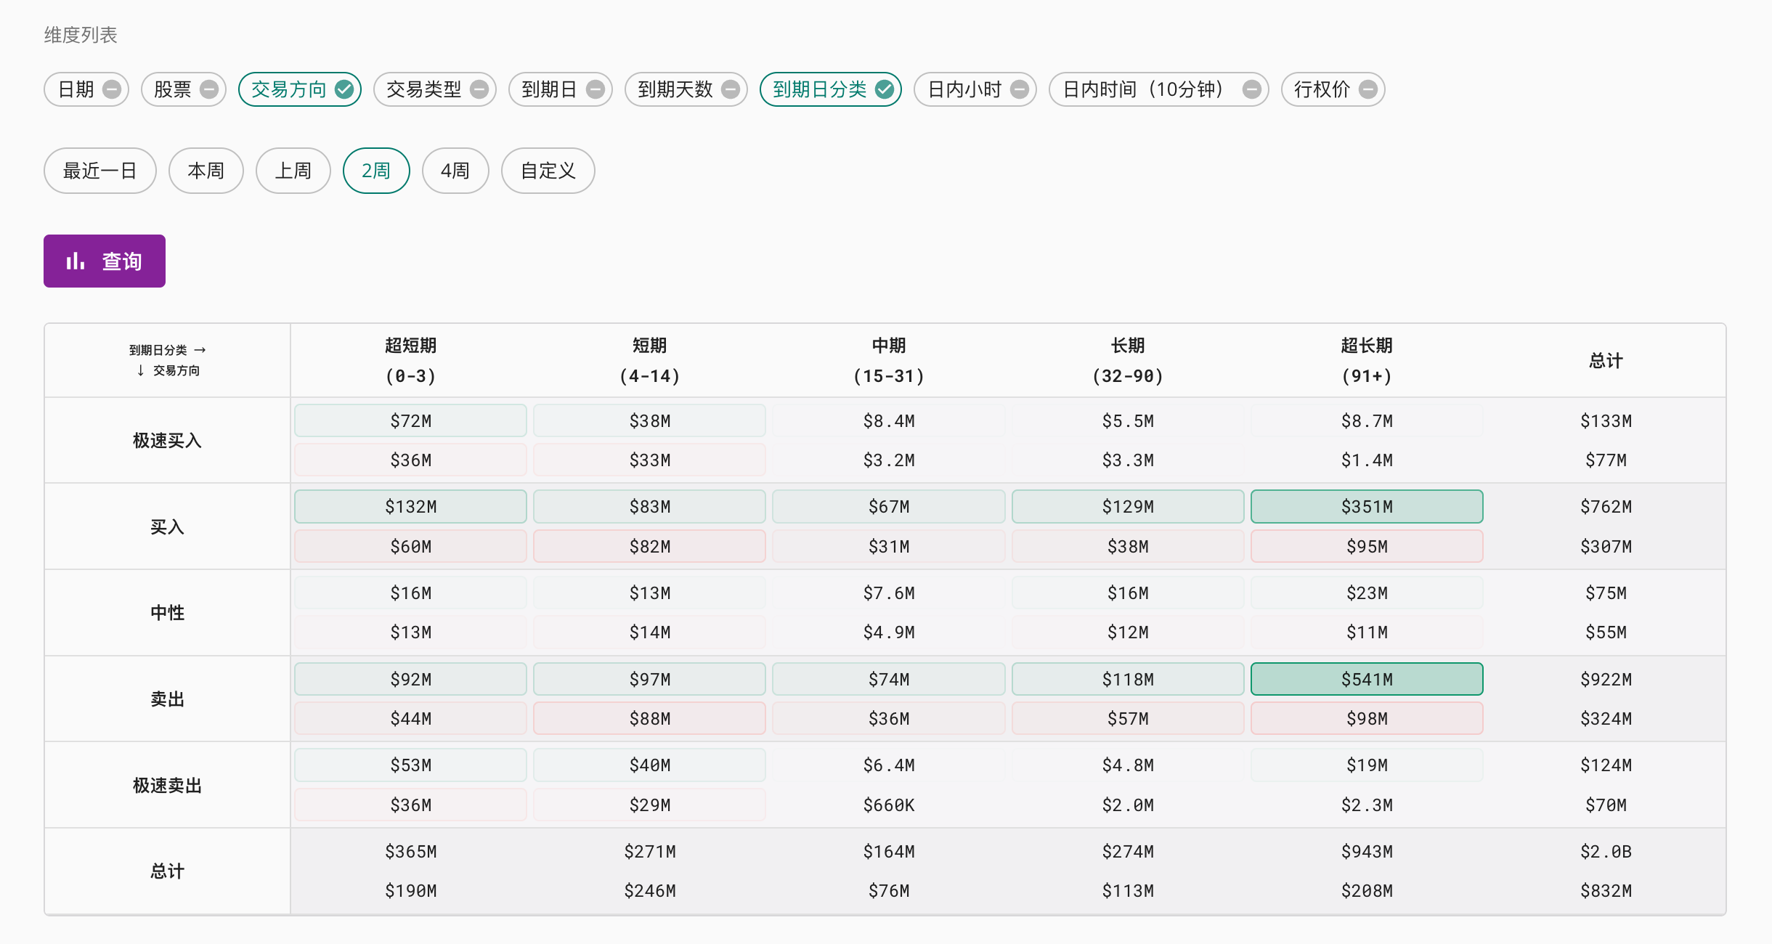Click the 到期日分类 → 交易方向 corner header
The height and width of the screenshot is (944, 1772).
(x=167, y=360)
